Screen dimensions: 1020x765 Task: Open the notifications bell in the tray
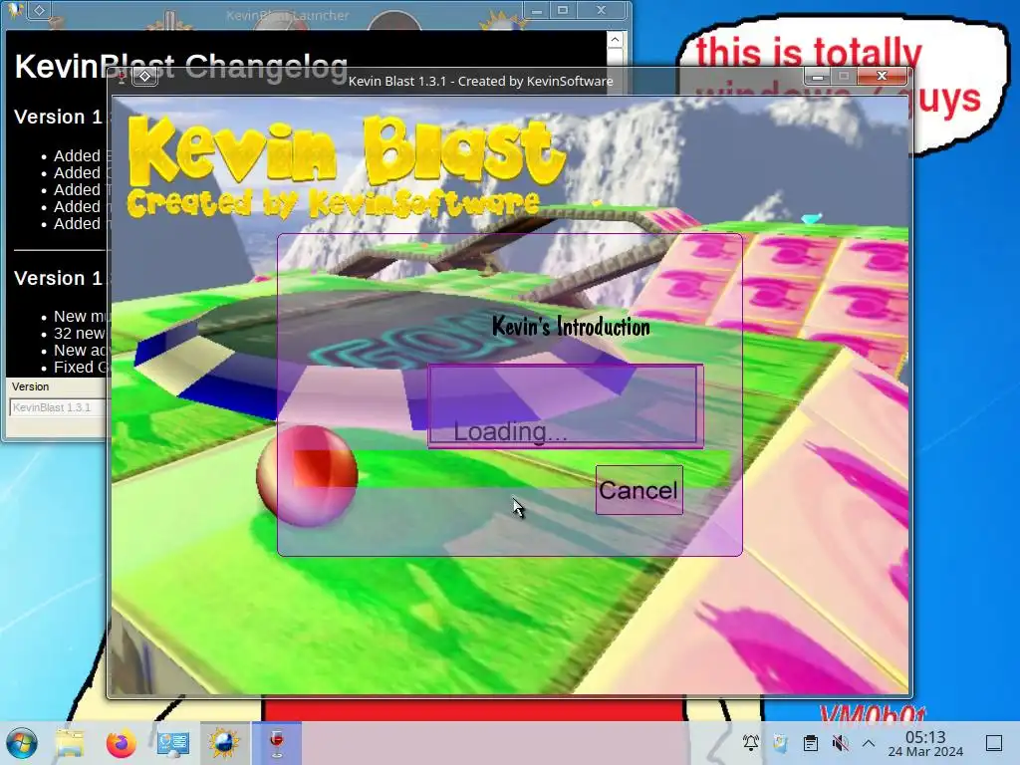751,743
